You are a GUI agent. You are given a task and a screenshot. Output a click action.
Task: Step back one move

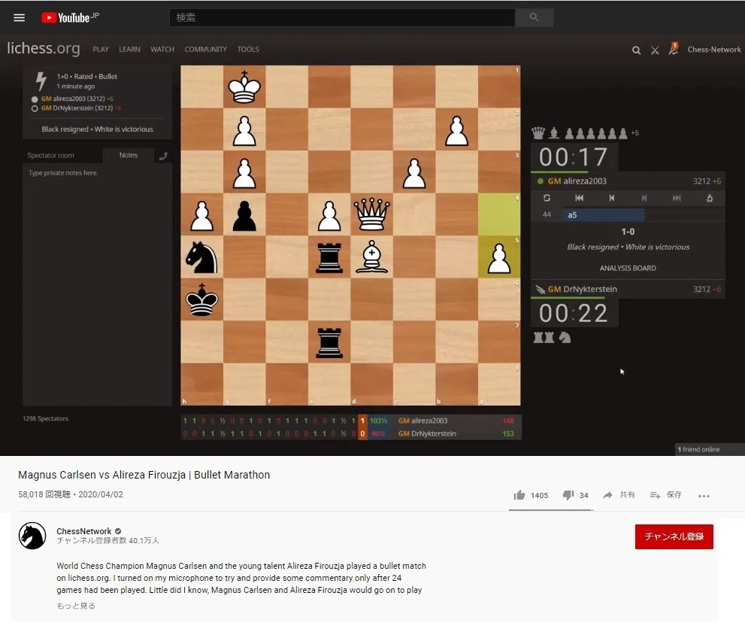pos(611,198)
